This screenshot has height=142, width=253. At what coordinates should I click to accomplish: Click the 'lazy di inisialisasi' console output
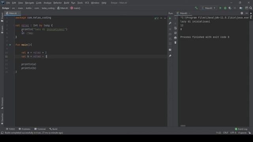pos(195,22)
